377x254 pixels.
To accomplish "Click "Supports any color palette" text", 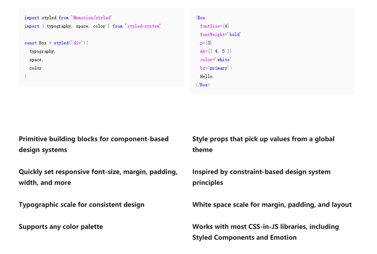I will (x=61, y=227).
